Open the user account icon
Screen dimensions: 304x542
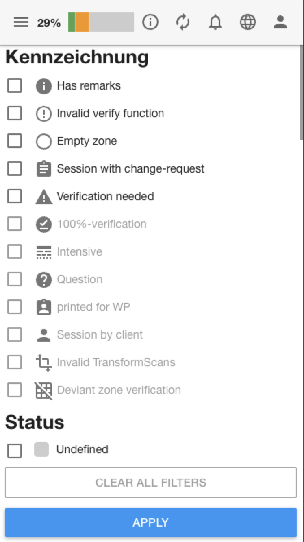(x=280, y=22)
